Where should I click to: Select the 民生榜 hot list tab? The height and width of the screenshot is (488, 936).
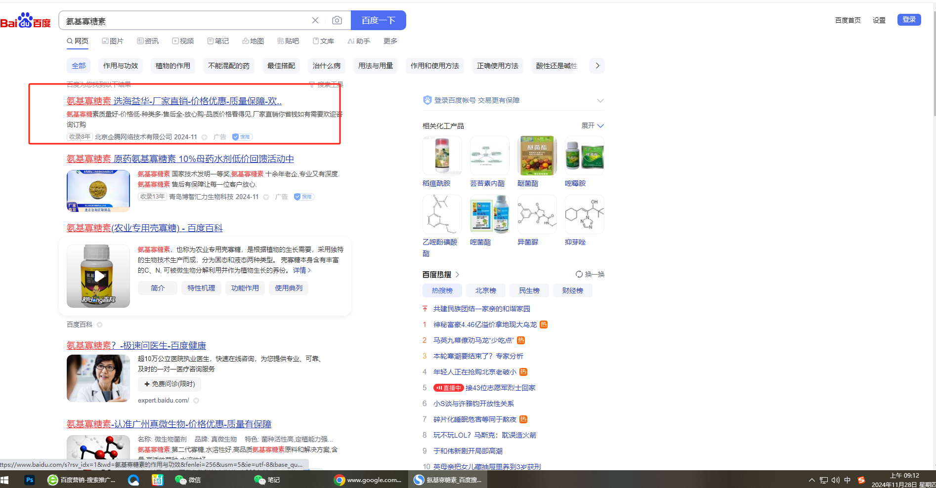(529, 290)
